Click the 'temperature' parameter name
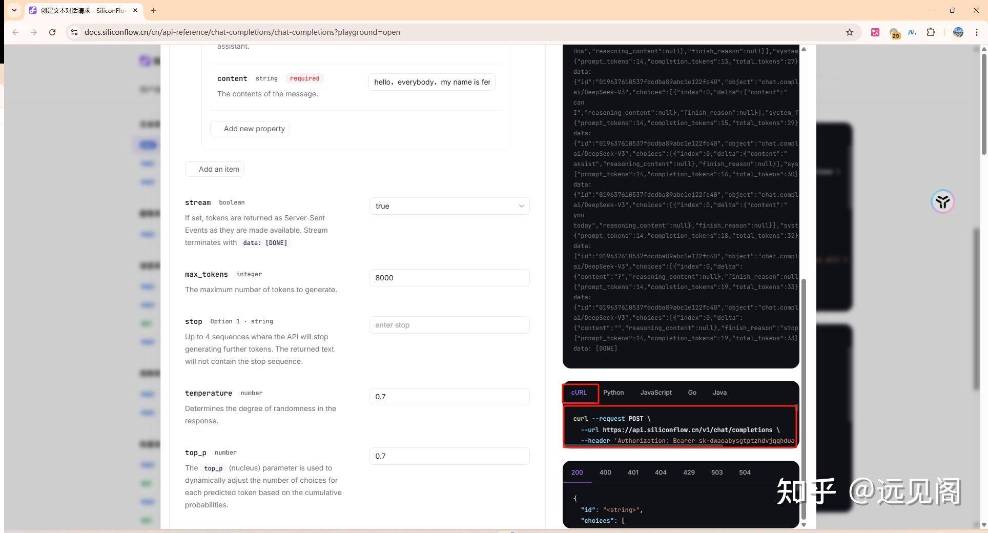The image size is (988, 533). 209,393
